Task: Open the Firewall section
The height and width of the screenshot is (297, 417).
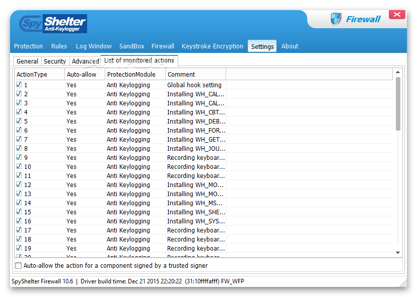Action: (x=163, y=46)
